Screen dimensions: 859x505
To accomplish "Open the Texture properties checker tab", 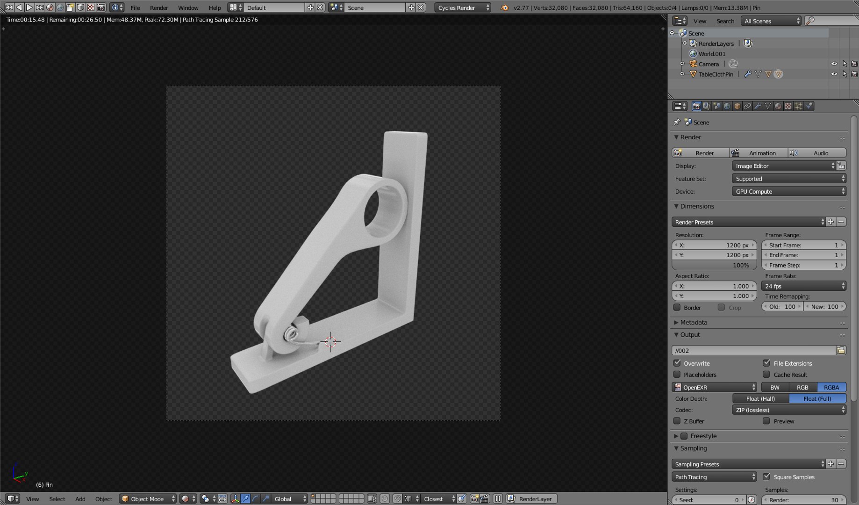I will point(788,106).
